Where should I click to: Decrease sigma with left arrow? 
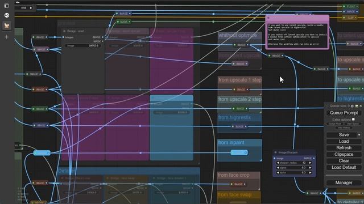(x=278, y=168)
